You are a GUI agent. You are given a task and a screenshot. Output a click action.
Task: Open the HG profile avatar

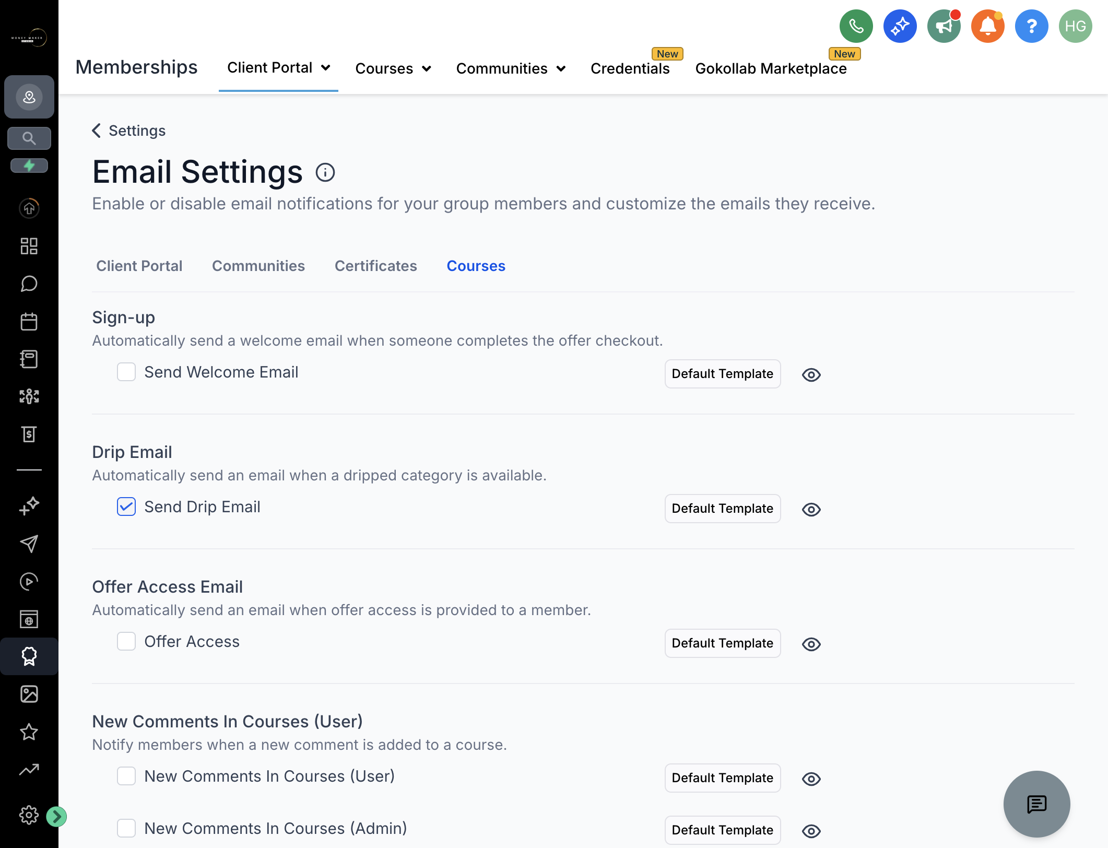[1075, 26]
